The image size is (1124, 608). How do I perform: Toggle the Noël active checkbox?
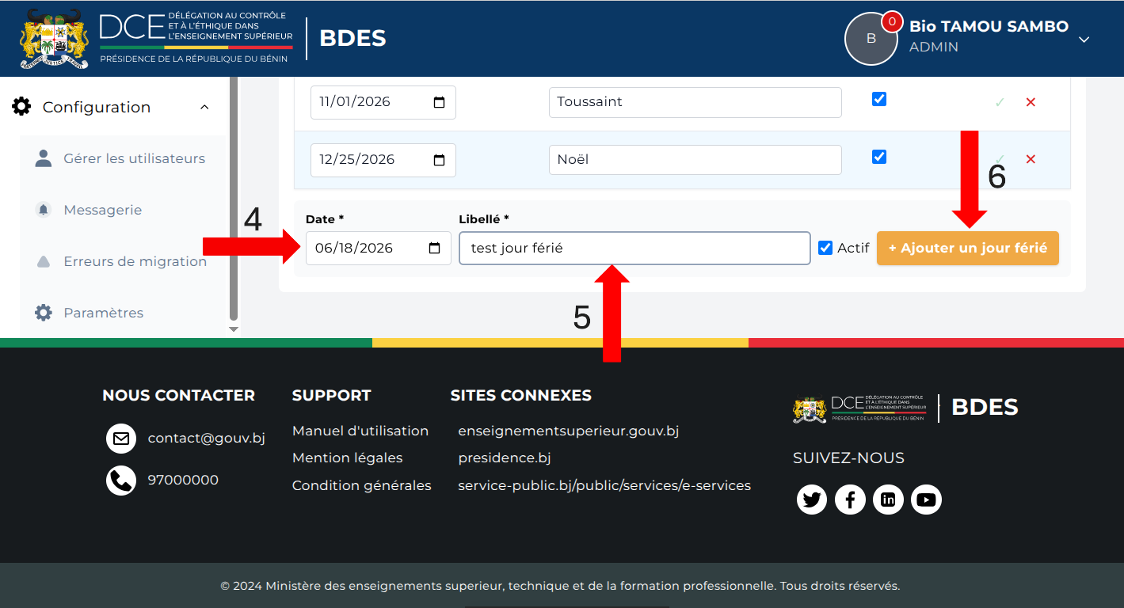pyautogui.click(x=879, y=157)
